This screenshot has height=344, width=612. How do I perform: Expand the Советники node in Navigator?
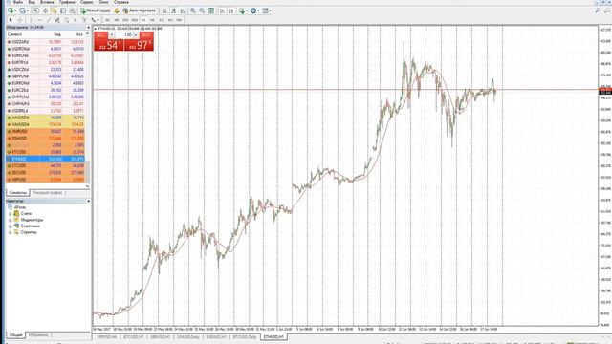tap(11, 226)
